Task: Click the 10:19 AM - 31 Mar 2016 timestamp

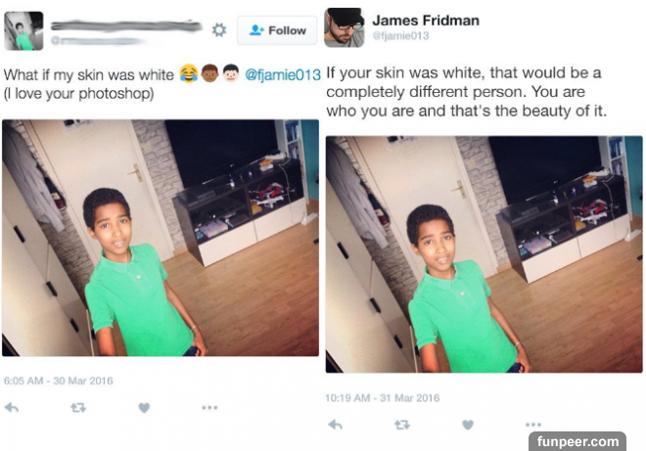Action: [382, 398]
